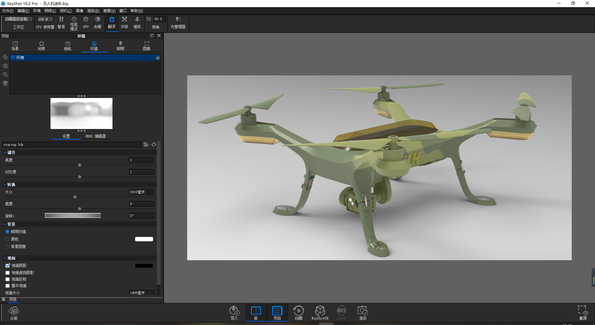Enable 地面反射 ground reflections
Image resolution: width=595 pixels, height=325 pixels.
8,279
